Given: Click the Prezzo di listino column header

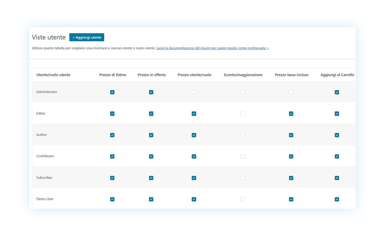Looking at the screenshot, I should [x=113, y=75].
